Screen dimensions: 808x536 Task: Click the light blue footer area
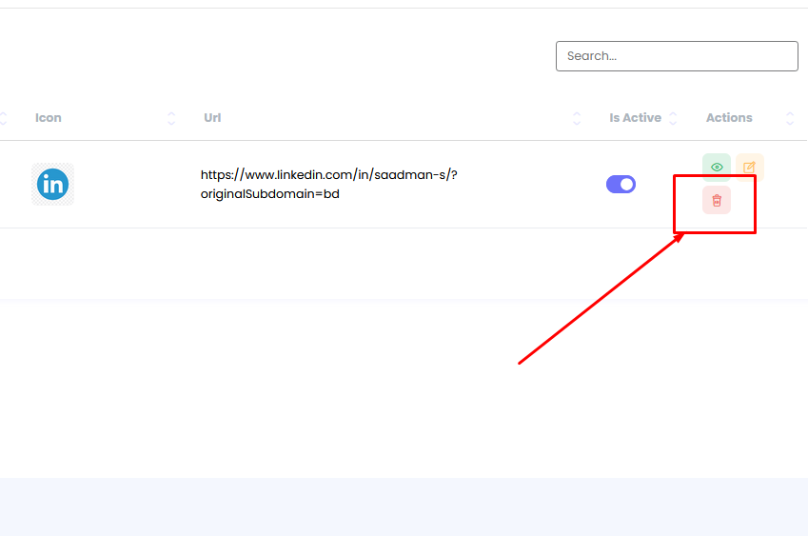click(404, 506)
